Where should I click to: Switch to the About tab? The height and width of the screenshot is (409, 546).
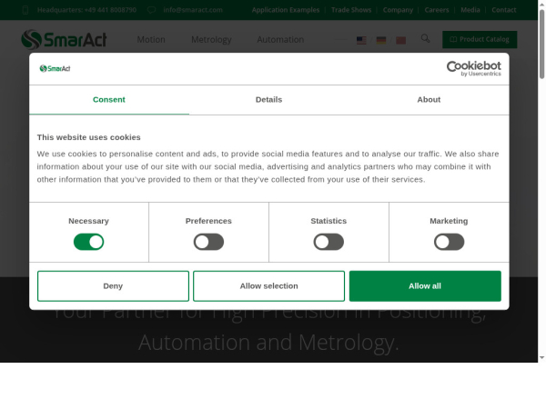[429, 100]
